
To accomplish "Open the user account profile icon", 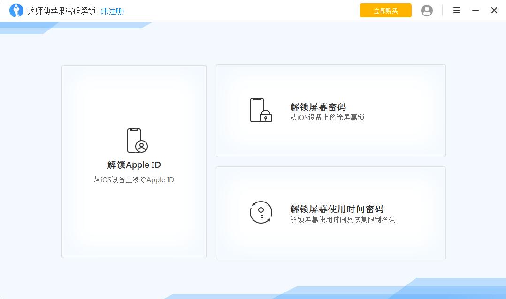I will pos(427,10).
